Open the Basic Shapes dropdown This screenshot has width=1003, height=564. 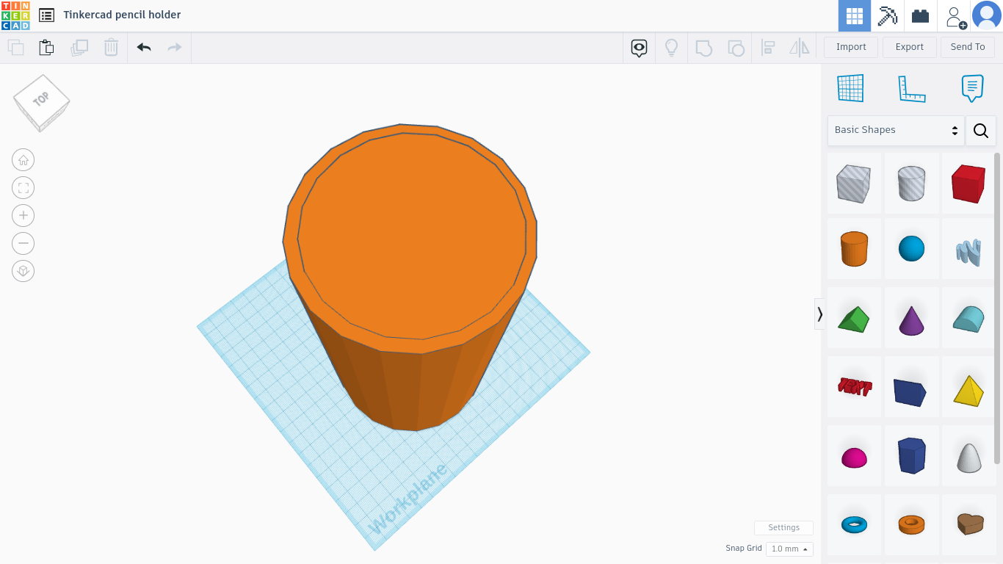coord(895,130)
